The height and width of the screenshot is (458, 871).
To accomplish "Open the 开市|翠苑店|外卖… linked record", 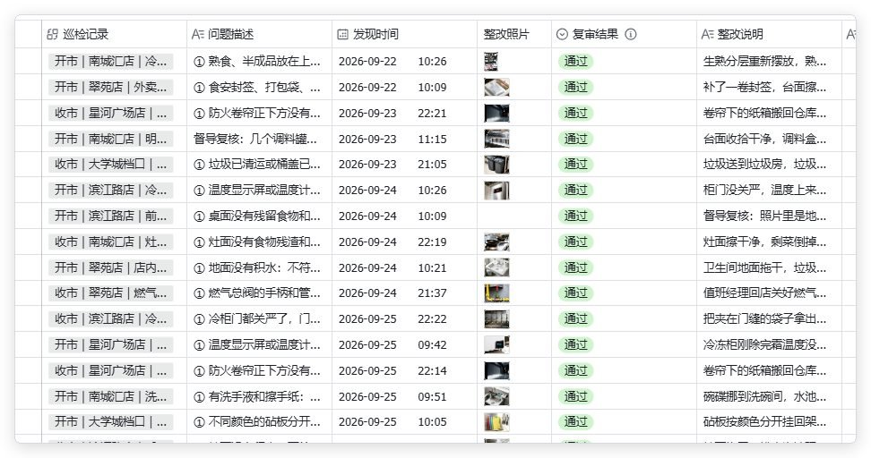I will tap(110, 87).
